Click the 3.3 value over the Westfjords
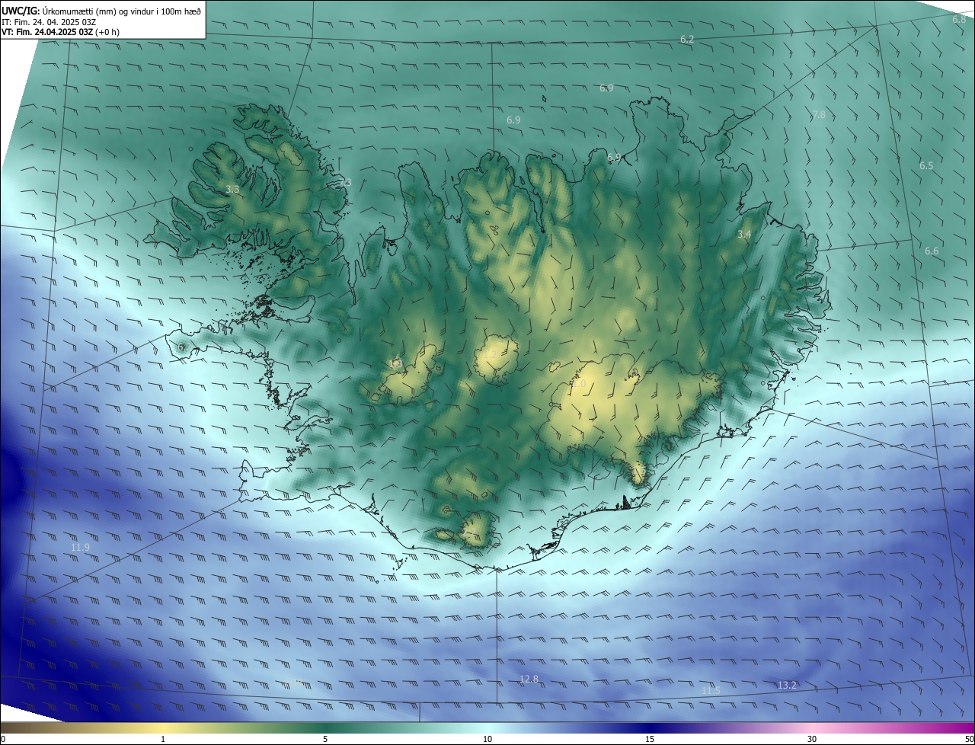This screenshot has height=745, width=975. 233,189
